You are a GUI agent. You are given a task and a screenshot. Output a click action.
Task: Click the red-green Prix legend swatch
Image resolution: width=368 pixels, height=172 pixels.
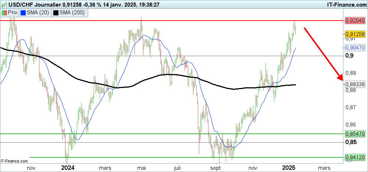click(x=4, y=13)
